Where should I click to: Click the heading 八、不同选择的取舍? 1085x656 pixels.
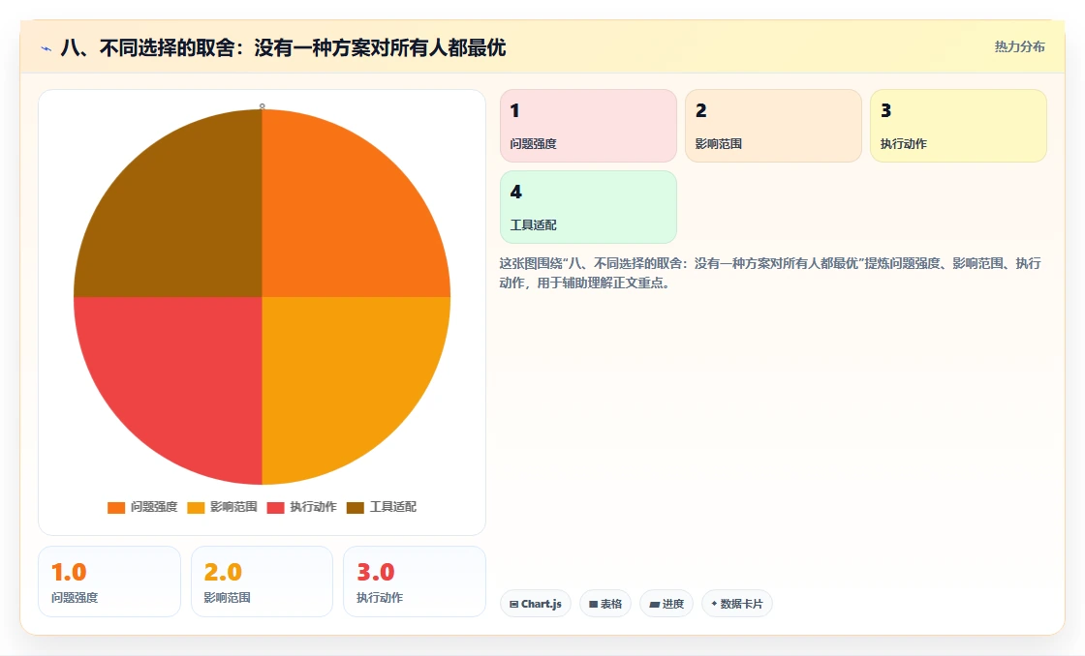[x=283, y=47]
